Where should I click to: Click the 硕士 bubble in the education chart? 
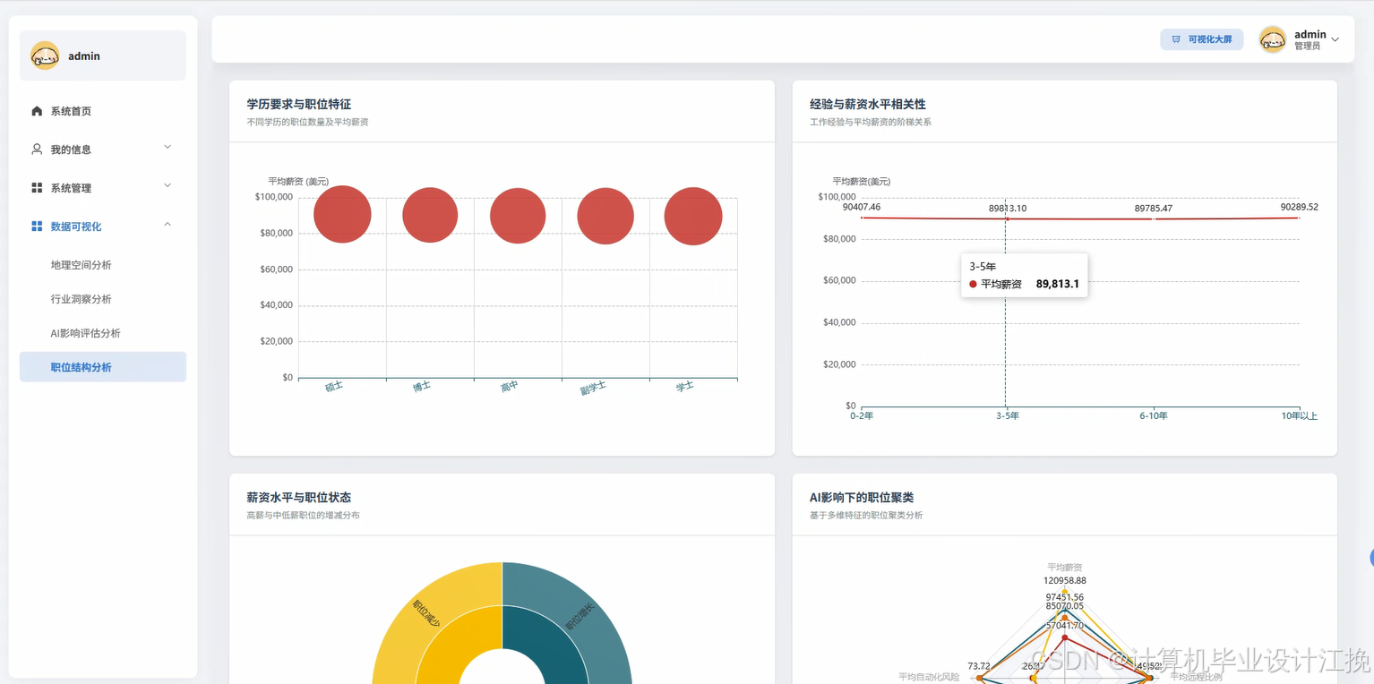(x=342, y=215)
